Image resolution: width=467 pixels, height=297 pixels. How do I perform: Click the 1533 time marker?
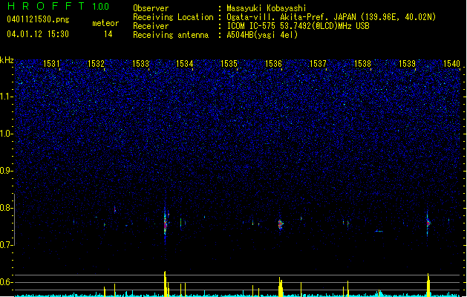pyautogui.click(x=140, y=64)
